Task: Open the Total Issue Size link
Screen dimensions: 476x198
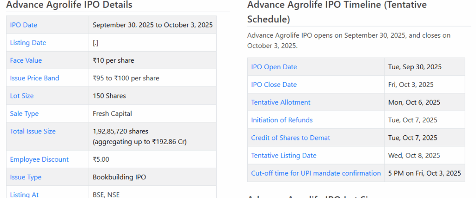Action: (x=33, y=132)
